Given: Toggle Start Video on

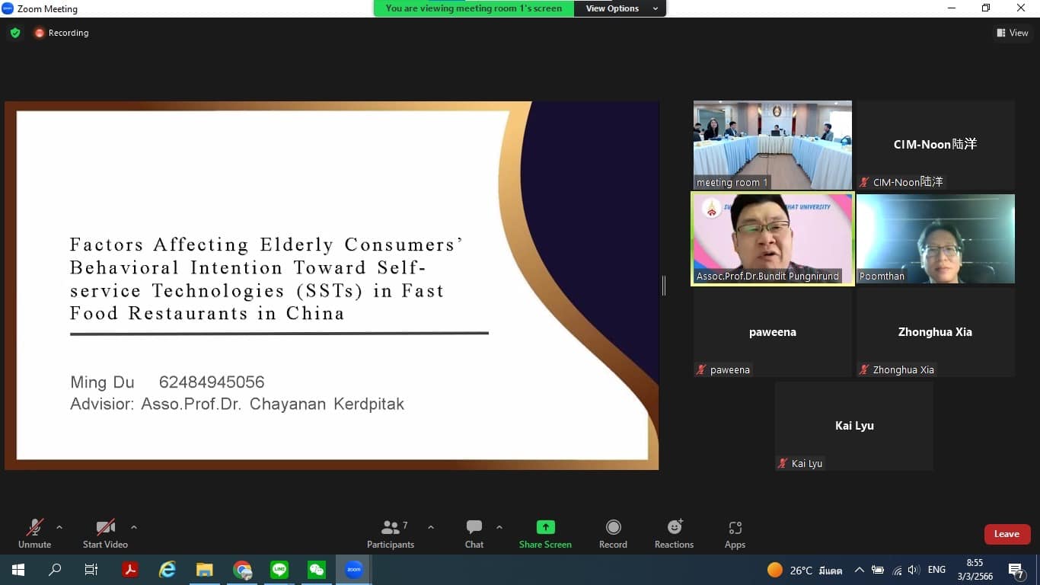Looking at the screenshot, I should point(105,533).
